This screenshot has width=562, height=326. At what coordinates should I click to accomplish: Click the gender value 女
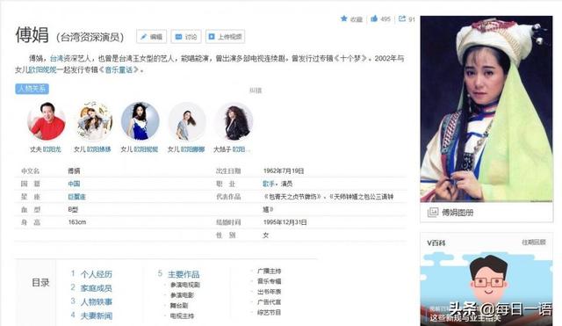pyautogui.click(x=265, y=235)
